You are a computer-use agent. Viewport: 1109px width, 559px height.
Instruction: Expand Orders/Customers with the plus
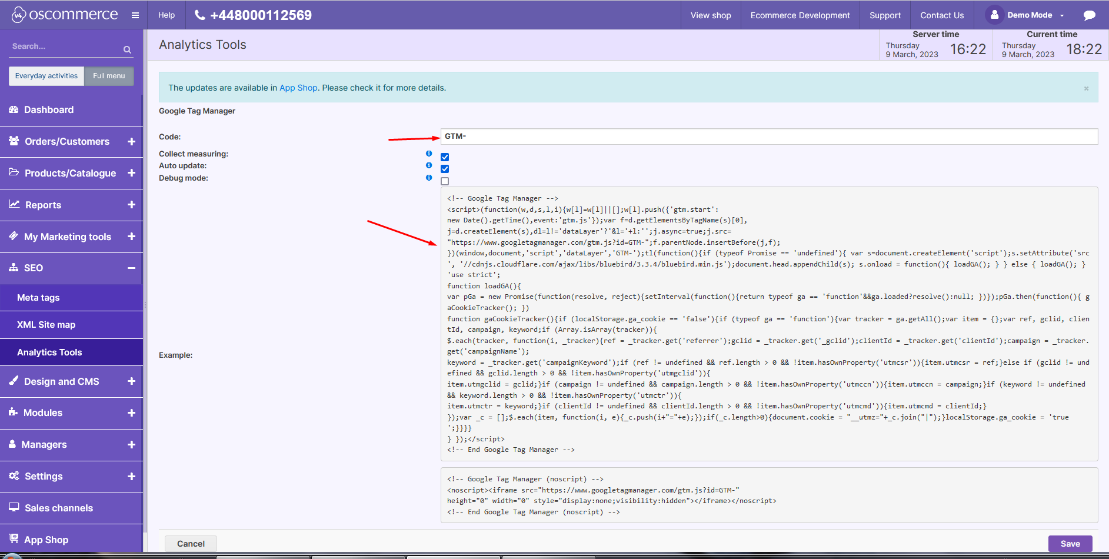[x=131, y=141]
